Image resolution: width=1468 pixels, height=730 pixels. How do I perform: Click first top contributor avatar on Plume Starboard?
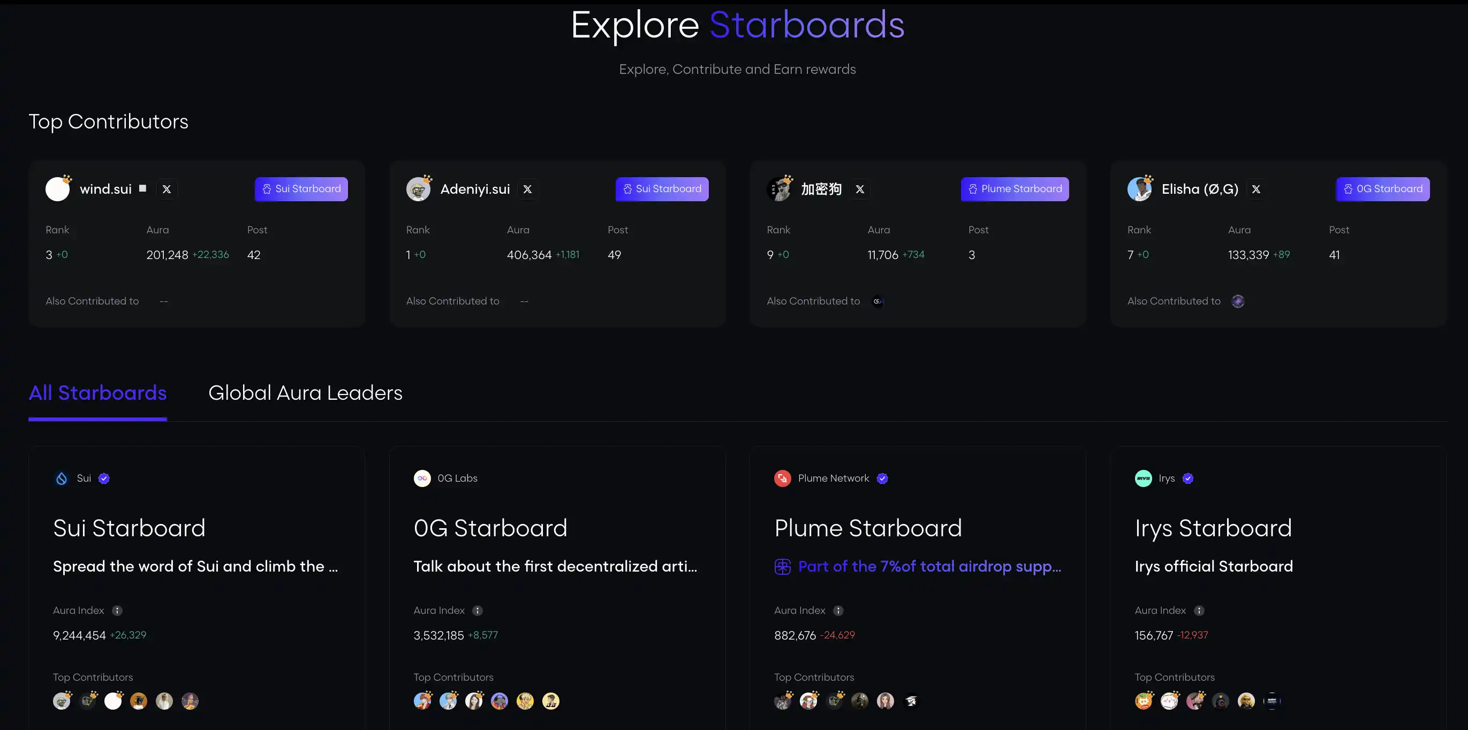(783, 701)
